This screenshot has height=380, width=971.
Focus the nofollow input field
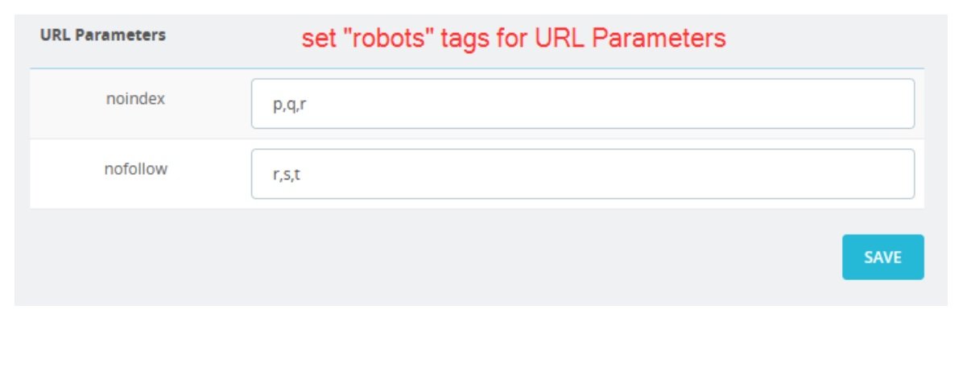pos(583,174)
